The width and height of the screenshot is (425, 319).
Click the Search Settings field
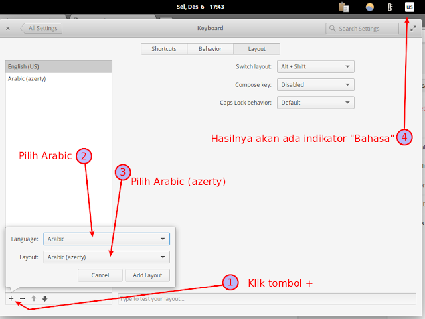coord(362,28)
